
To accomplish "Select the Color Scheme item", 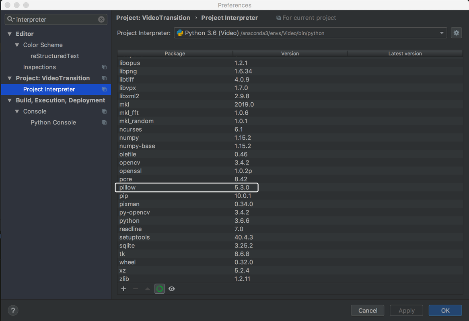I will click(43, 45).
